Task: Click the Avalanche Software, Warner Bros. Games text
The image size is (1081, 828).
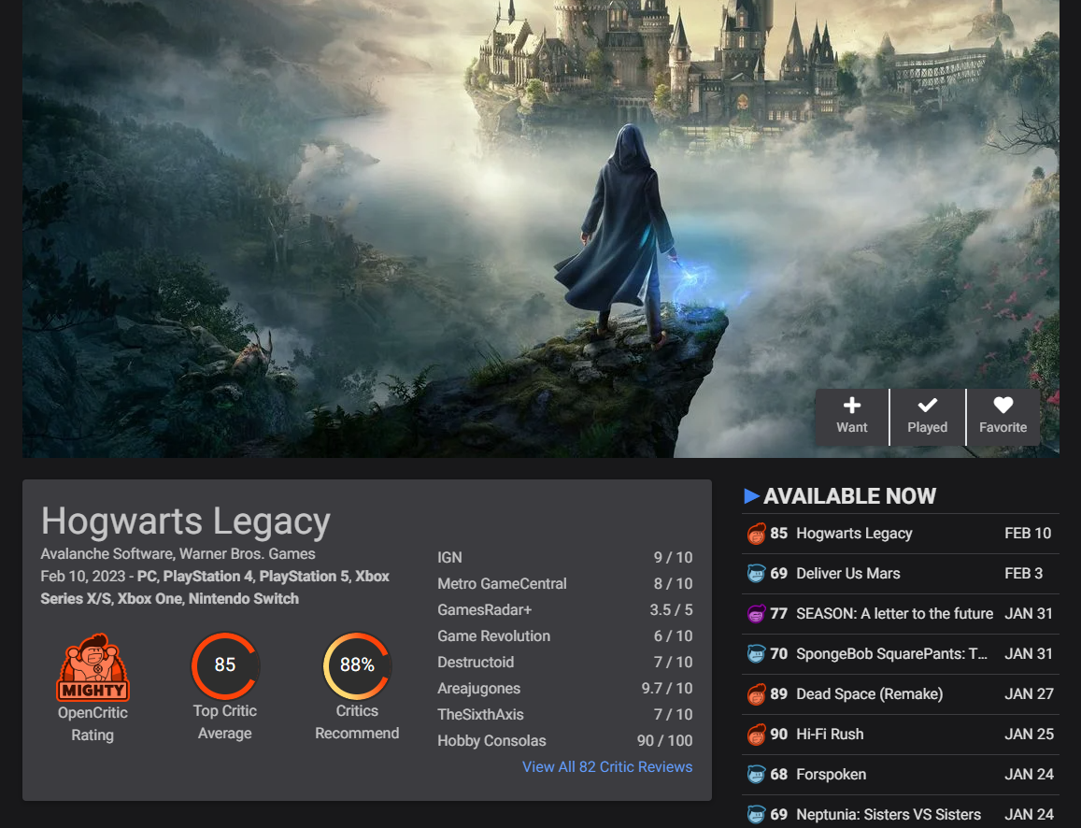Action: click(x=178, y=553)
